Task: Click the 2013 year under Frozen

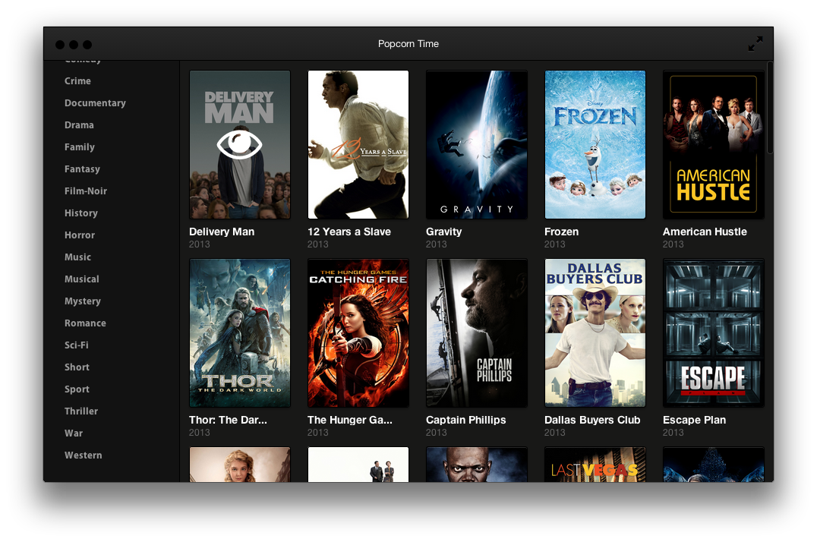Action: click(555, 244)
